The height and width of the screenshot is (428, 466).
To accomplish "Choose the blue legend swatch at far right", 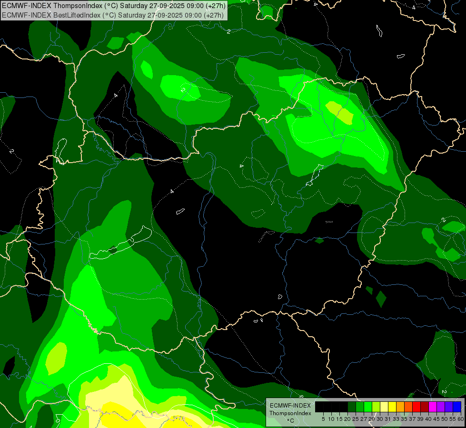I will coord(457,407).
